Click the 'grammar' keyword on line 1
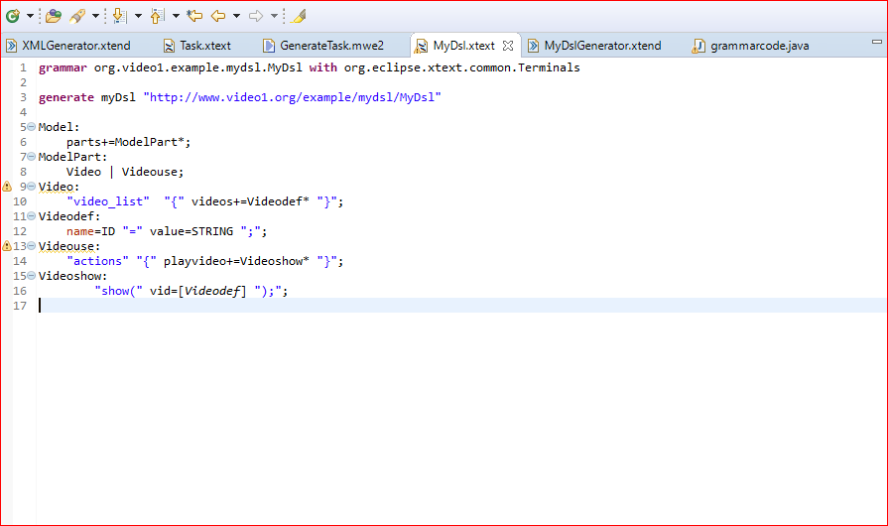Image resolution: width=888 pixels, height=526 pixels. 63,67
